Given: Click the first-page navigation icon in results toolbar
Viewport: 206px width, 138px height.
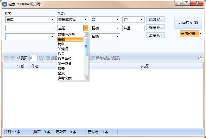Looking at the screenshot, I should click(6, 58).
